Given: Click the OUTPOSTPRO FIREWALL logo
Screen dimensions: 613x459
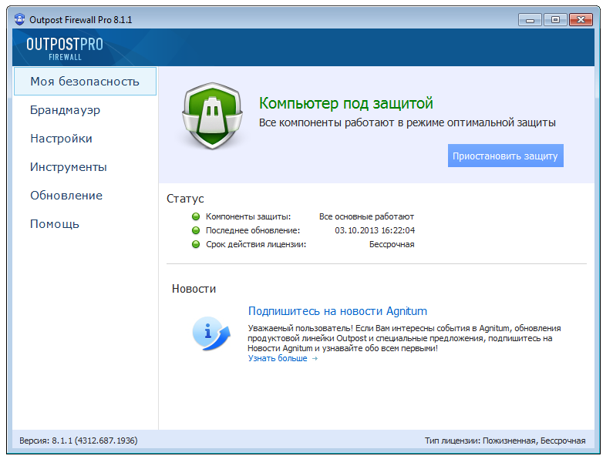Looking at the screenshot, I should [65, 49].
